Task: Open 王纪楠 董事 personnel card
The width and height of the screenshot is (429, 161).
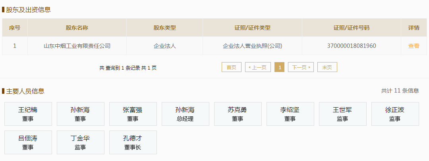Action: 28,114
